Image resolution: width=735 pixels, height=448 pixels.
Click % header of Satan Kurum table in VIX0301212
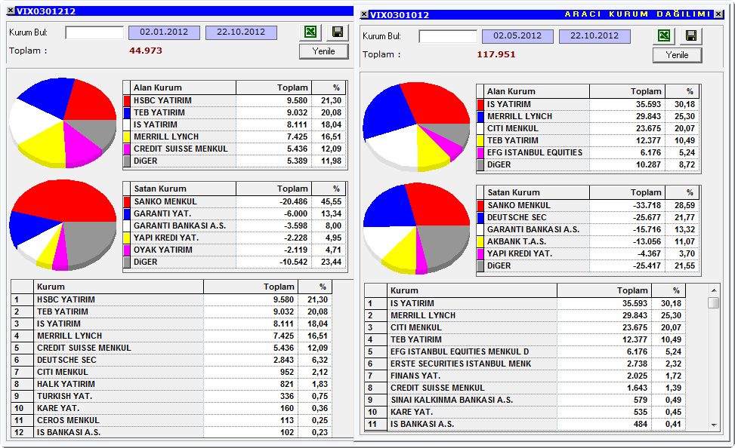pos(329,189)
